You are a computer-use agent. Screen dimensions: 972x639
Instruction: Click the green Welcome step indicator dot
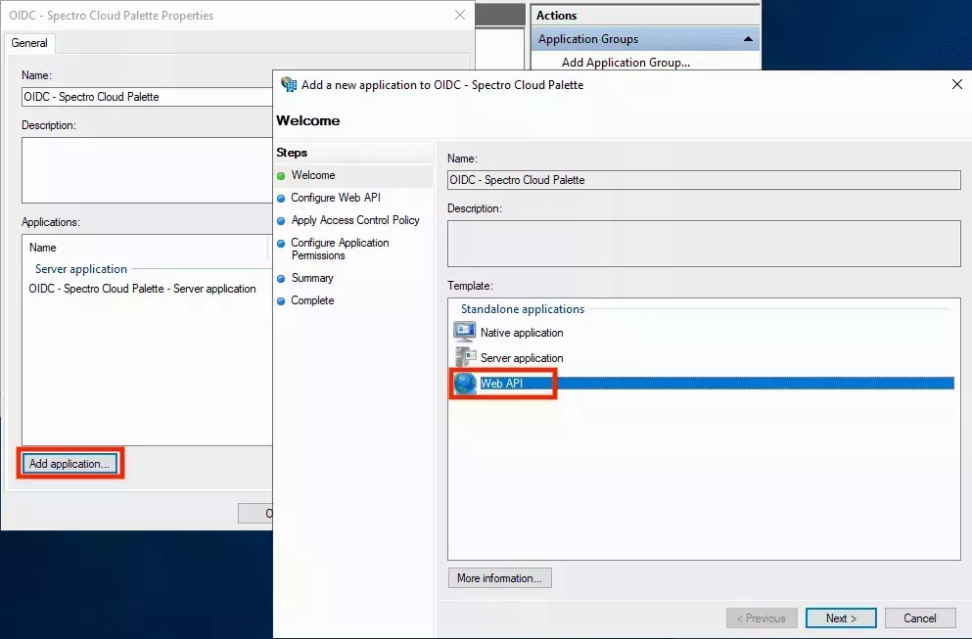[x=283, y=175]
